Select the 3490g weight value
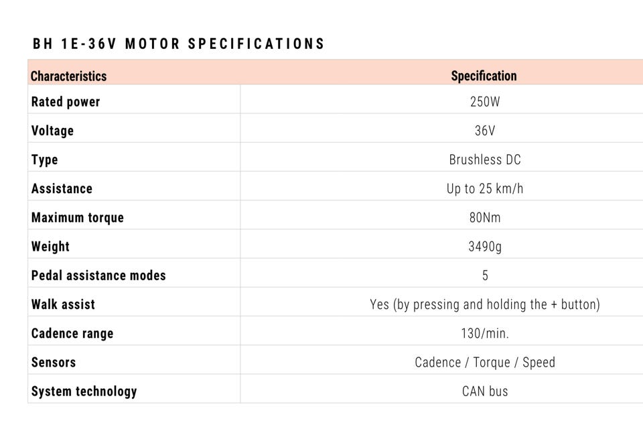Viewport: 643px width, 427px height. pos(485,246)
